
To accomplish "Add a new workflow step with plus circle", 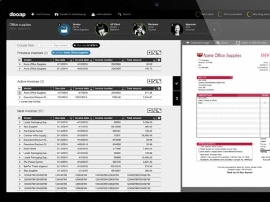I will tap(214, 30).
